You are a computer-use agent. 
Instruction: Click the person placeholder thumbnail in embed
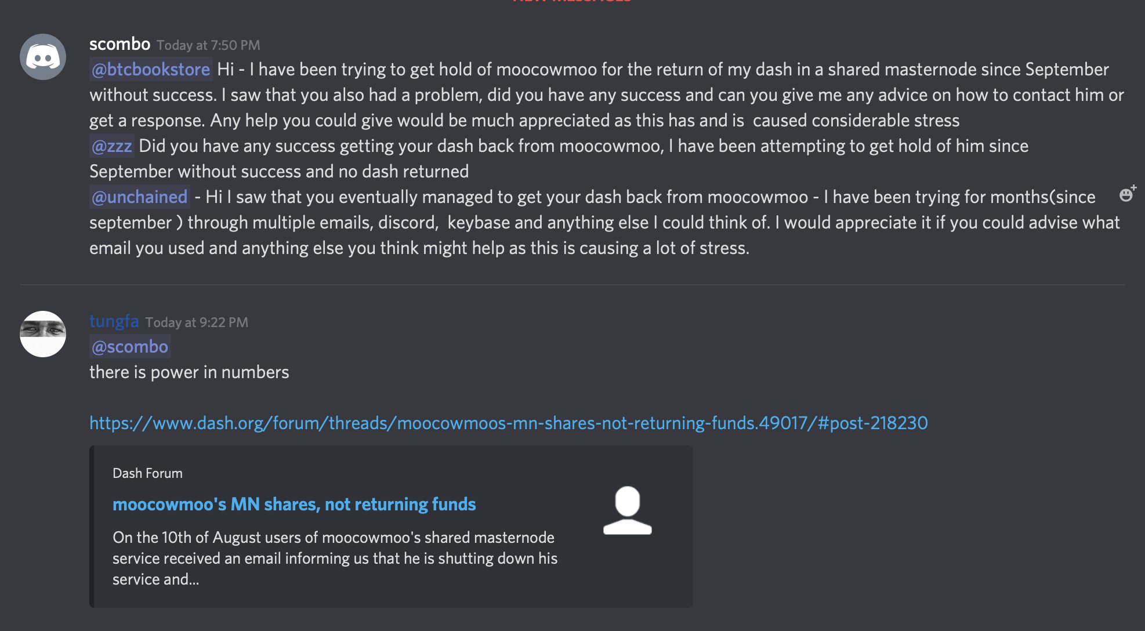click(627, 510)
